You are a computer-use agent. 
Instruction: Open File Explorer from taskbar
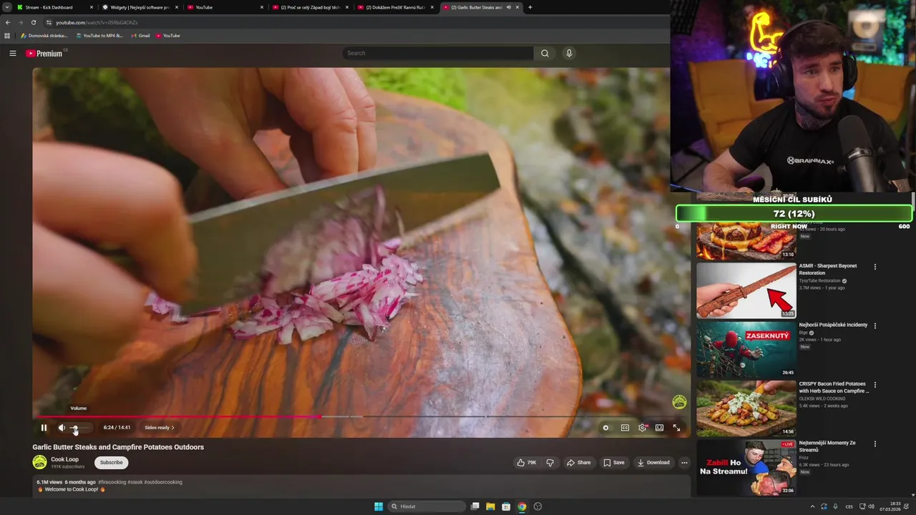(x=490, y=506)
